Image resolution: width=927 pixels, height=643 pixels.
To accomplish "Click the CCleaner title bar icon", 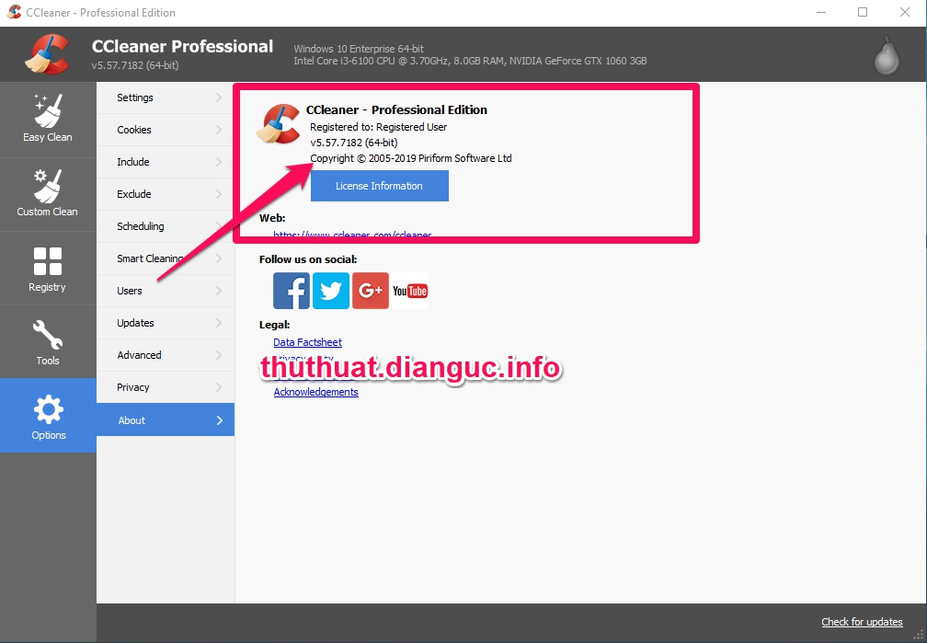I will (x=14, y=12).
